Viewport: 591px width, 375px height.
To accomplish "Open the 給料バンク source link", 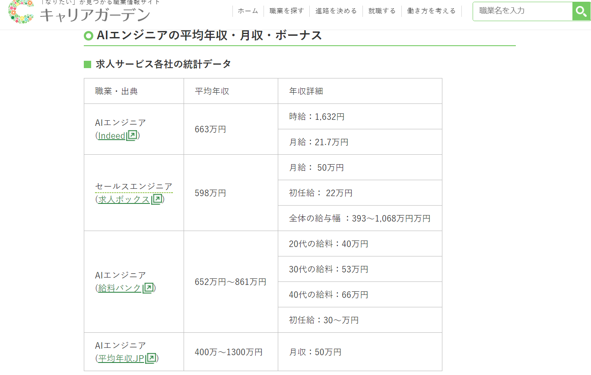I will point(119,288).
